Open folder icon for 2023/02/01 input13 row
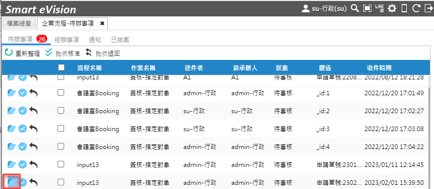Image resolution: width=434 pixels, height=189 pixels. pos(11,182)
